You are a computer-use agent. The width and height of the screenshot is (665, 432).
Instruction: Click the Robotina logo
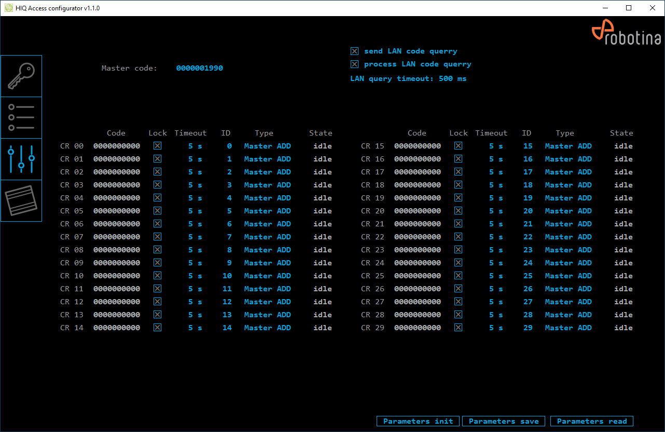pos(626,34)
